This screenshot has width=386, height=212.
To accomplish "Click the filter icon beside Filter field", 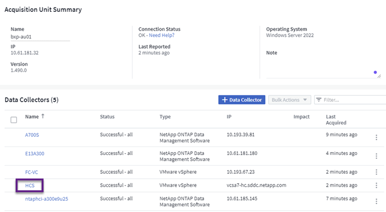I will (319, 99).
